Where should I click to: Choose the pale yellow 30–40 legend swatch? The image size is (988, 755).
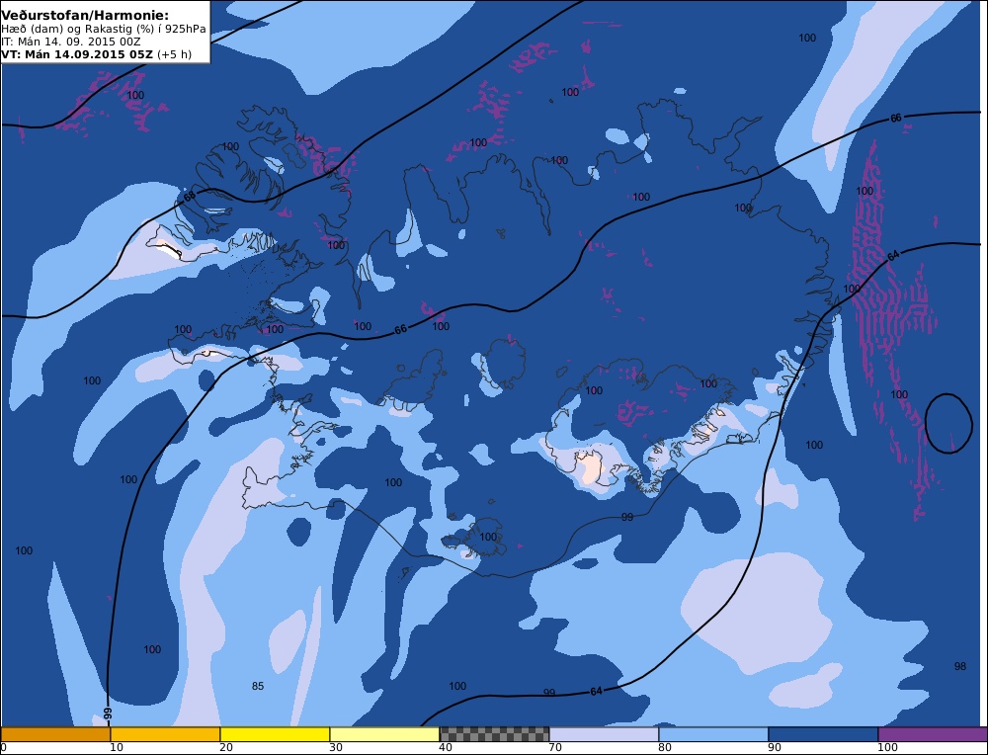[384, 734]
